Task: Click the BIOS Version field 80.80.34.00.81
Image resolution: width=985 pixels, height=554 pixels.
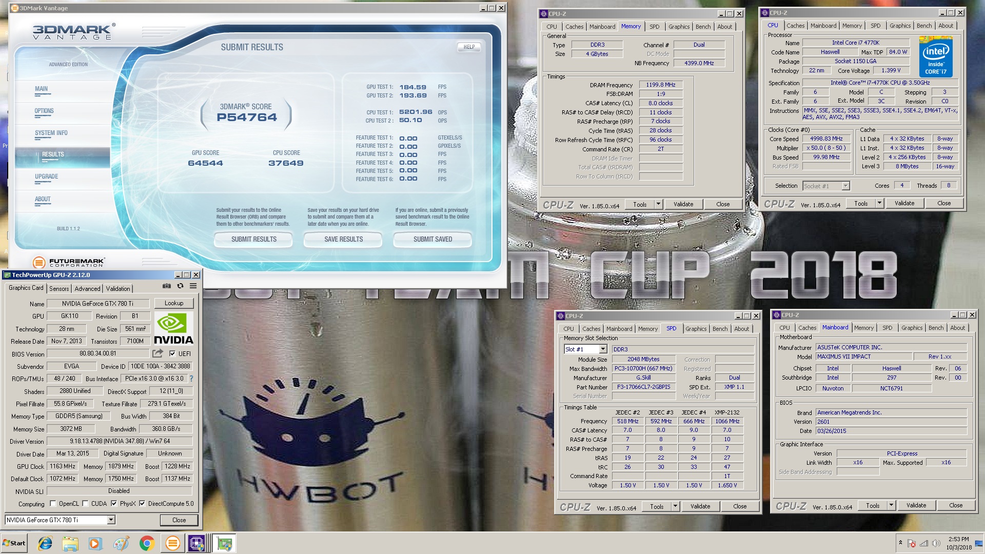Action: click(97, 354)
